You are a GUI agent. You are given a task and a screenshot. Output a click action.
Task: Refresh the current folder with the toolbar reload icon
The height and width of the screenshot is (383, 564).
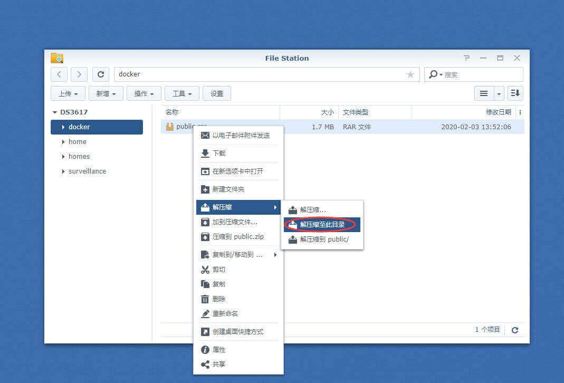[x=101, y=74]
